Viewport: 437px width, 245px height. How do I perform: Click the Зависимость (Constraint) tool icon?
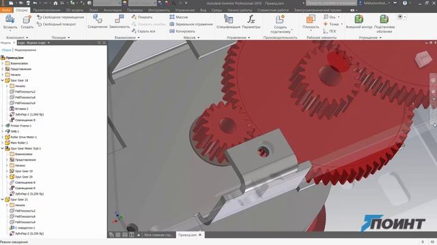point(119,19)
